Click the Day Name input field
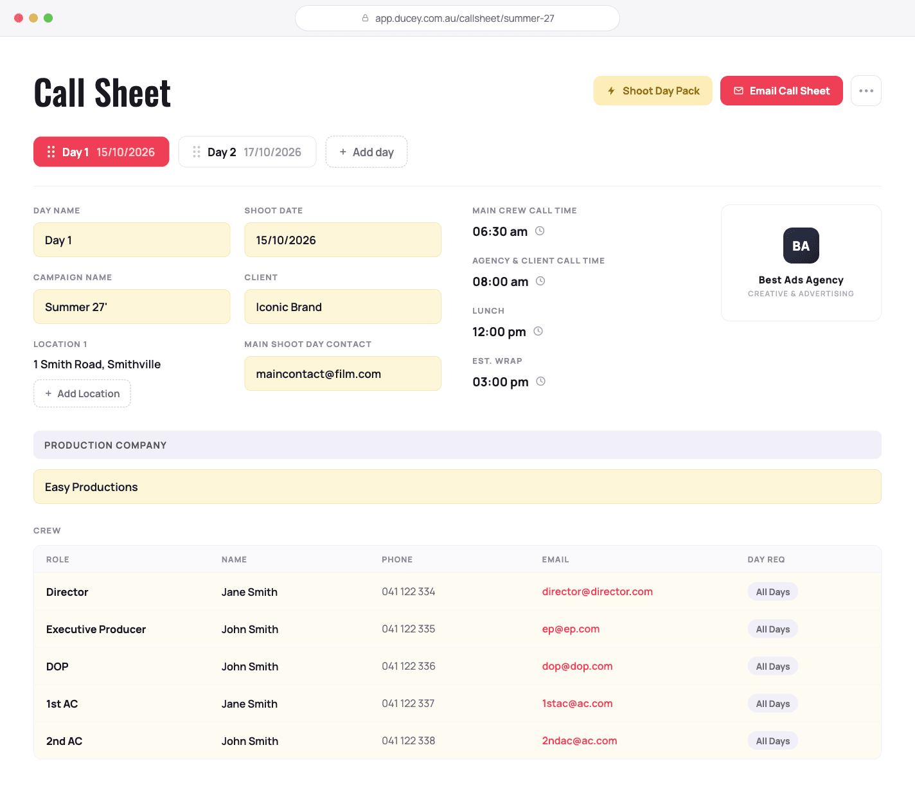 [132, 240]
